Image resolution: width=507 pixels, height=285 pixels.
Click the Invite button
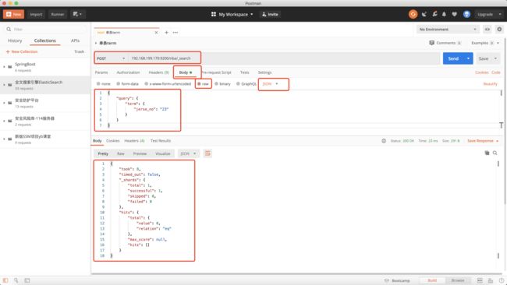pos(270,14)
